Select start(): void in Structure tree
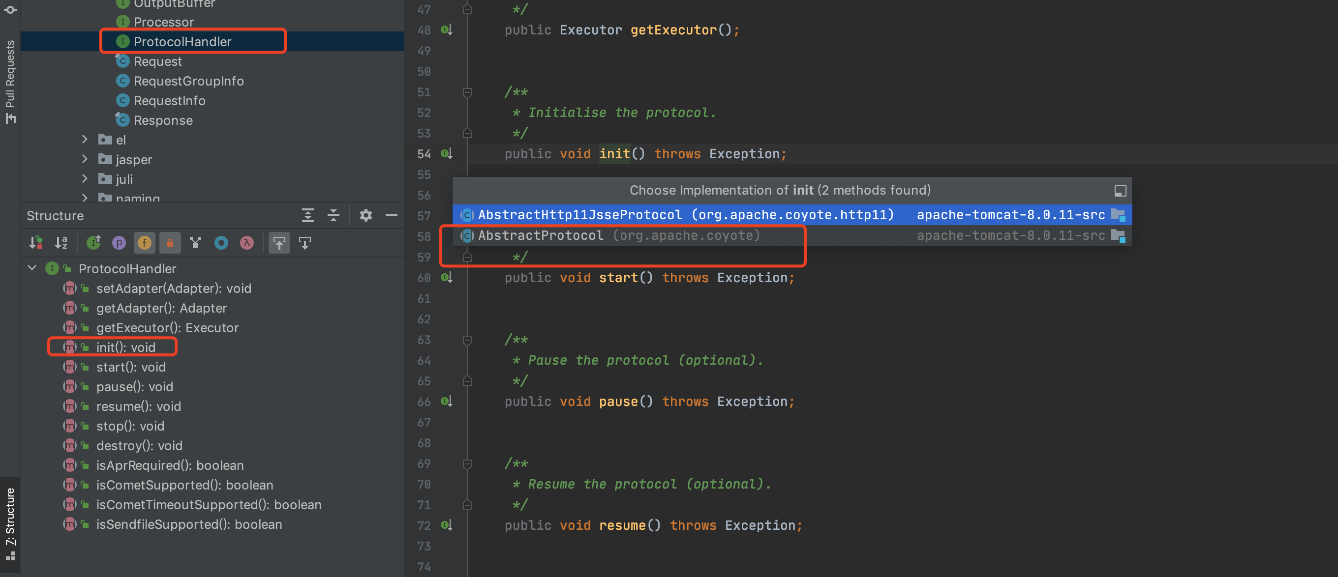1338x577 pixels. [131, 367]
